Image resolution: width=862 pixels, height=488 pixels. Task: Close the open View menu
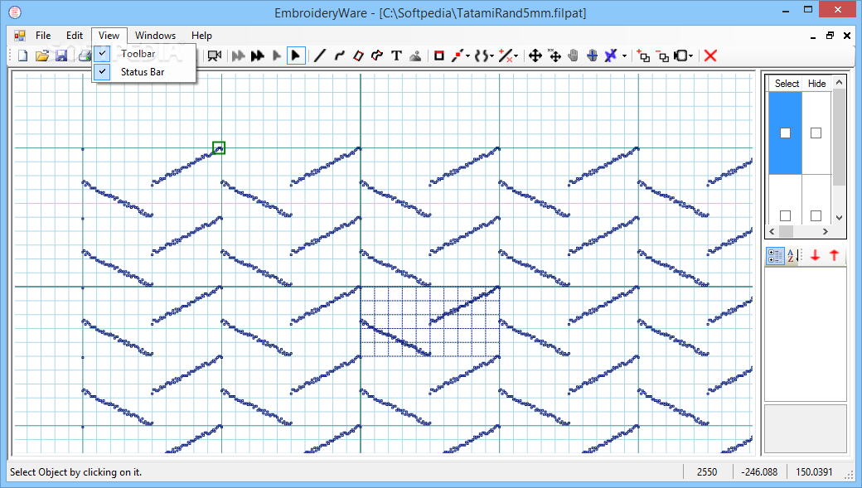tap(109, 35)
